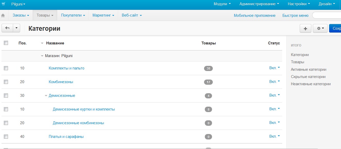Open status dropdown for Платья и сарафаны

coord(274,136)
